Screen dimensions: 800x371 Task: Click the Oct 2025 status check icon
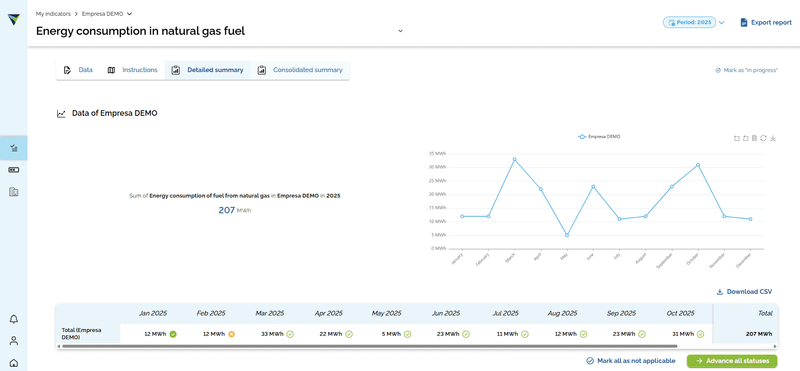700,334
